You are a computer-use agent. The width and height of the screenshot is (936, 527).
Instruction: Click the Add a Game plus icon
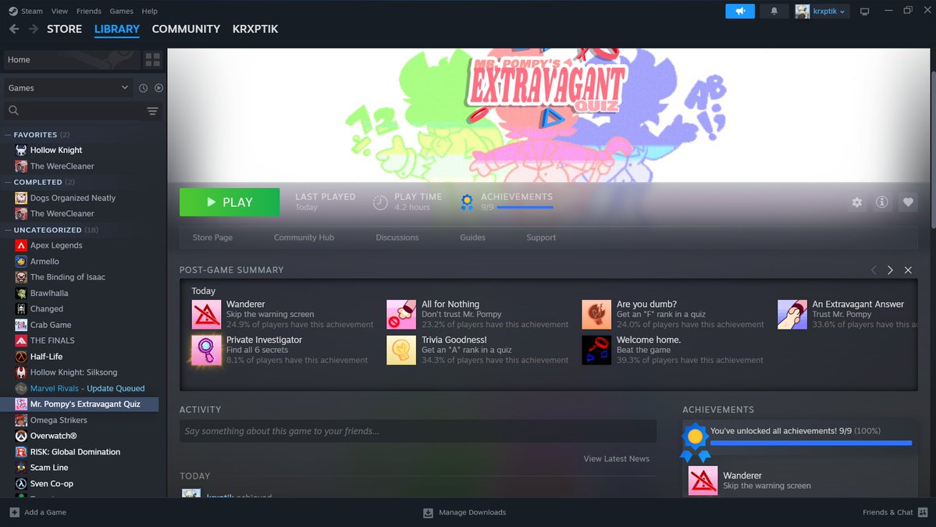(14, 512)
